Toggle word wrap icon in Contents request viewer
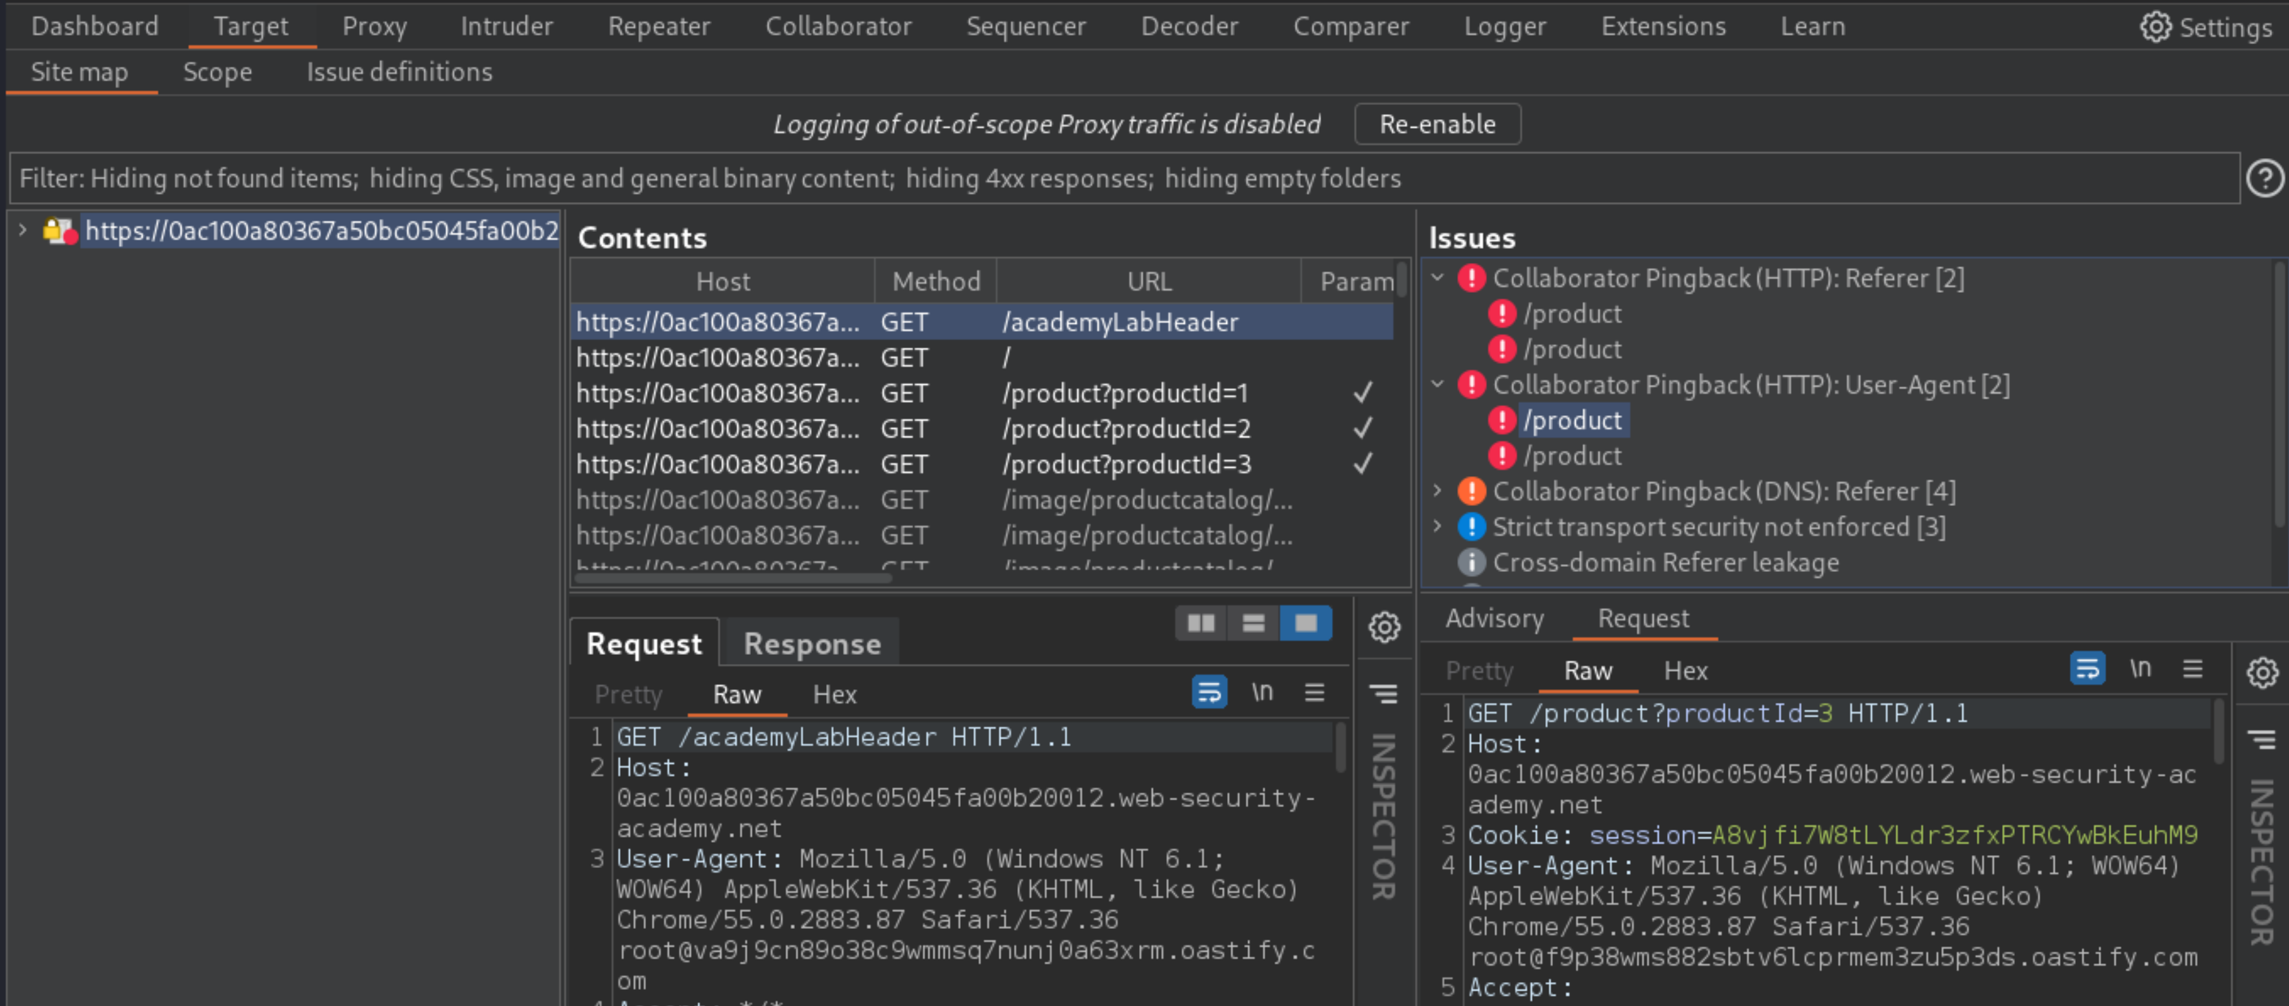 [1208, 691]
